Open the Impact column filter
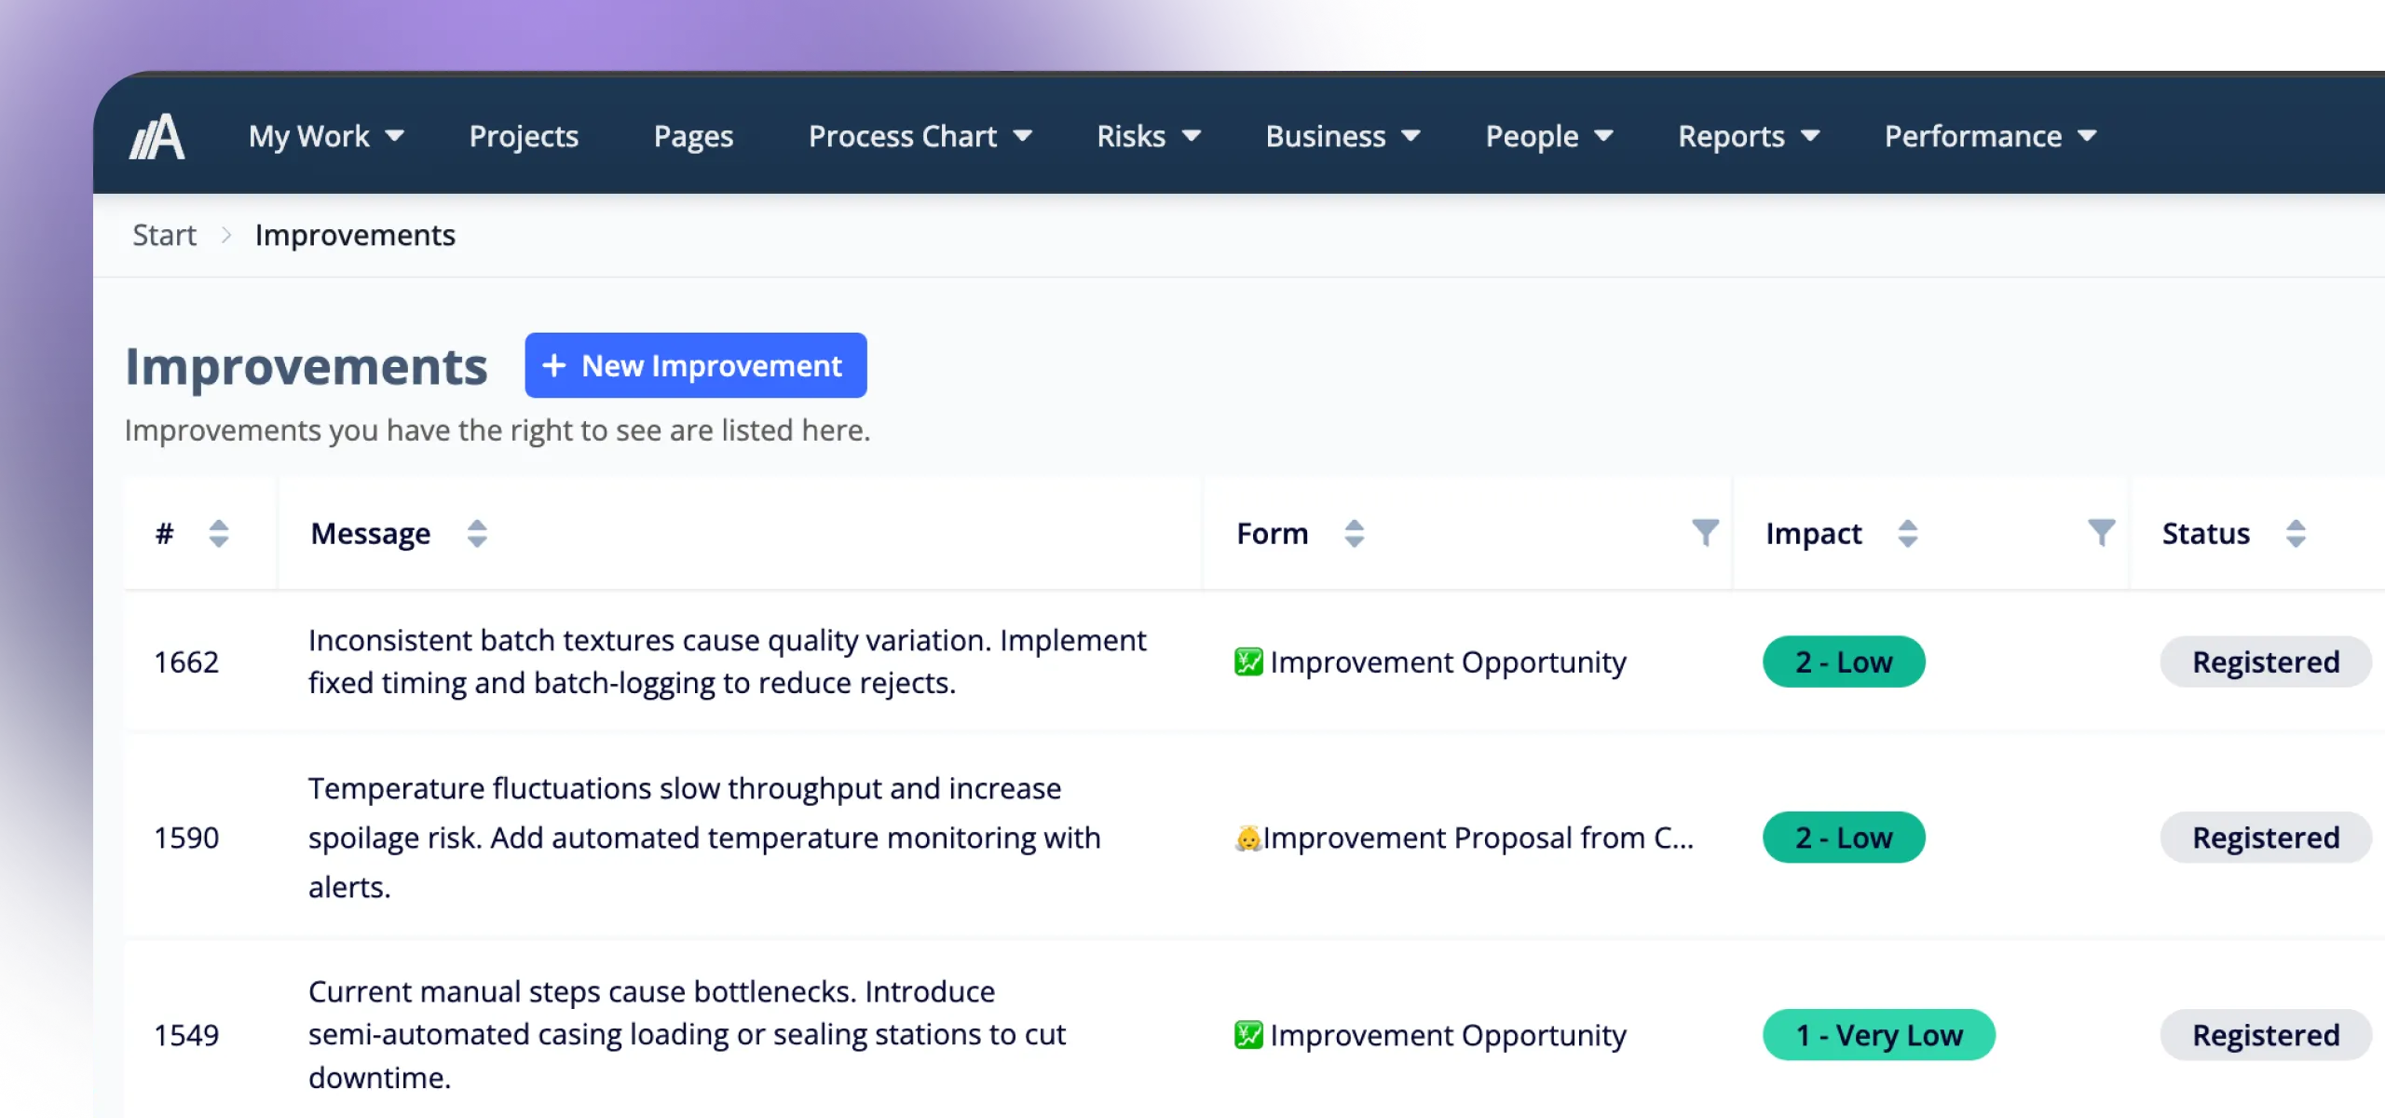This screenshot has width=2385, height=1118. point(2101,533)
